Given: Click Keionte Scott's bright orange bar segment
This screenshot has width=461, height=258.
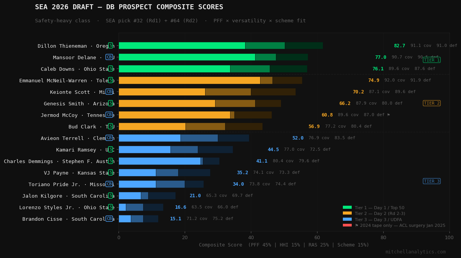Looking at the screenshot, I should (x=162, y=92).
